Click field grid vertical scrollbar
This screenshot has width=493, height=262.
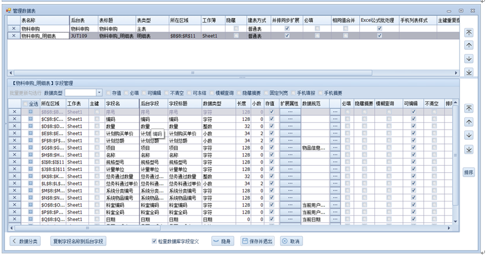point(456,155)
